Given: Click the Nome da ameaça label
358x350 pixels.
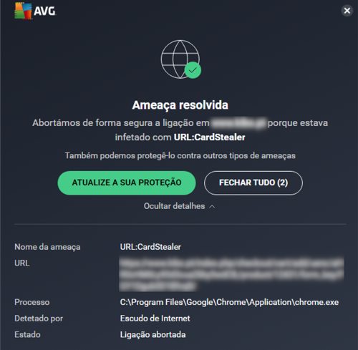Looking at the screenshot, I should pyautogui.click(x=47, y=247).
